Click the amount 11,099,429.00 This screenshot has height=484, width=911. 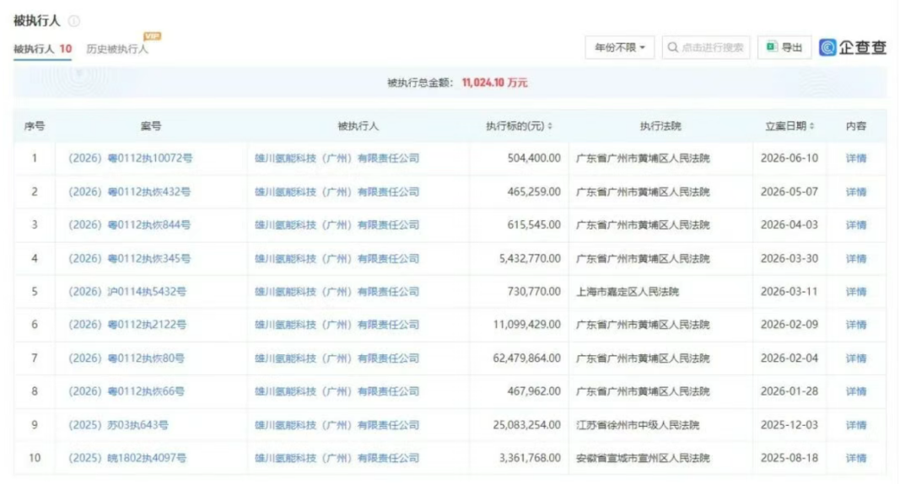coord(527,325)
